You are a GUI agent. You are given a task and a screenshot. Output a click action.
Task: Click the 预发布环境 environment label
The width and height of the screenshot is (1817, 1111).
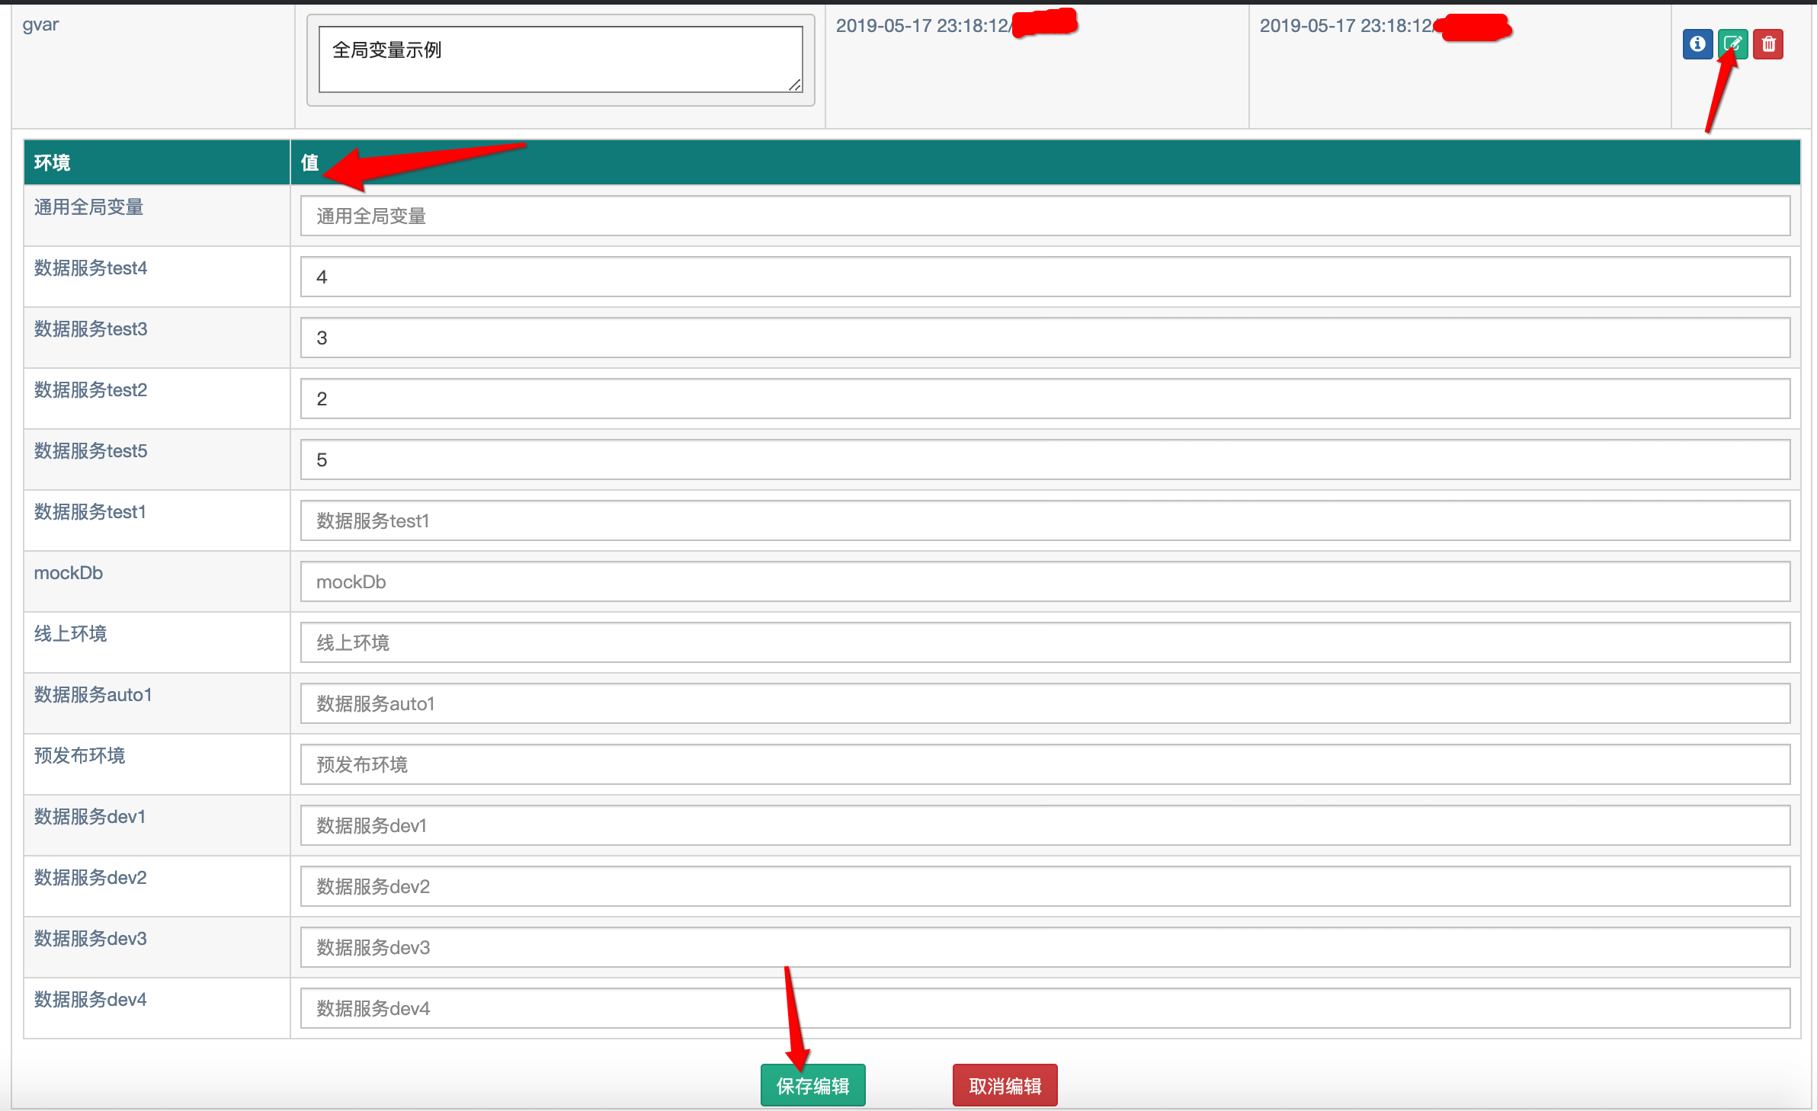79,755
